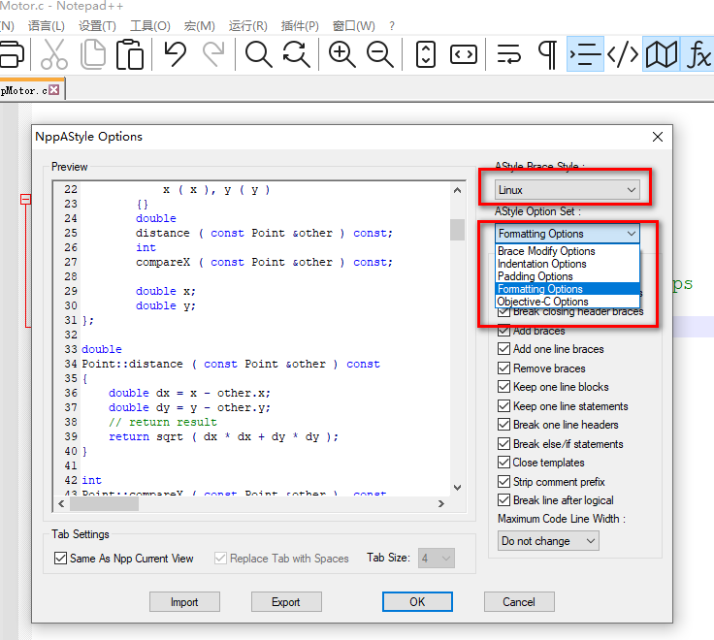This screenshot has height=640, width=714.
Task: Toggle synchronized vertical scrolling icon
Action: click(426, 54)
